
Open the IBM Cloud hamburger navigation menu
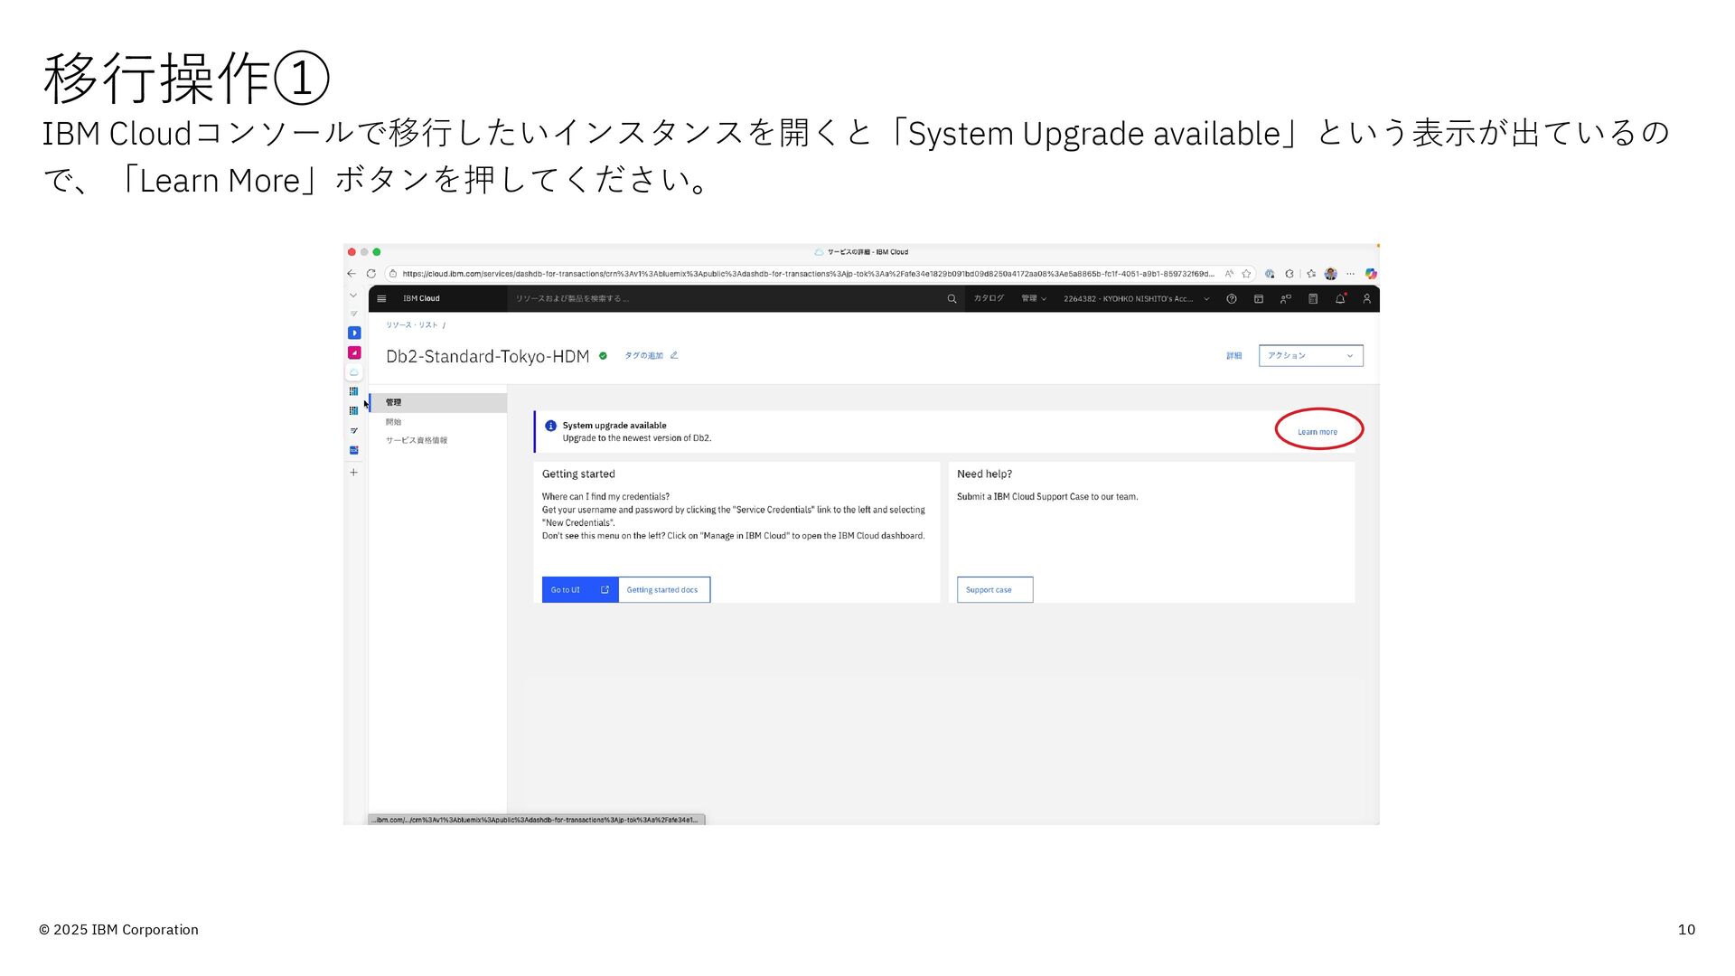point(381,298)
